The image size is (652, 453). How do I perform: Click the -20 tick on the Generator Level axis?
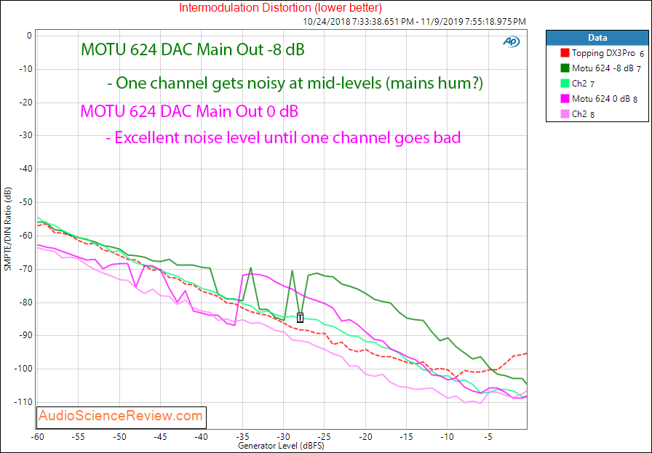click(365, 437)
